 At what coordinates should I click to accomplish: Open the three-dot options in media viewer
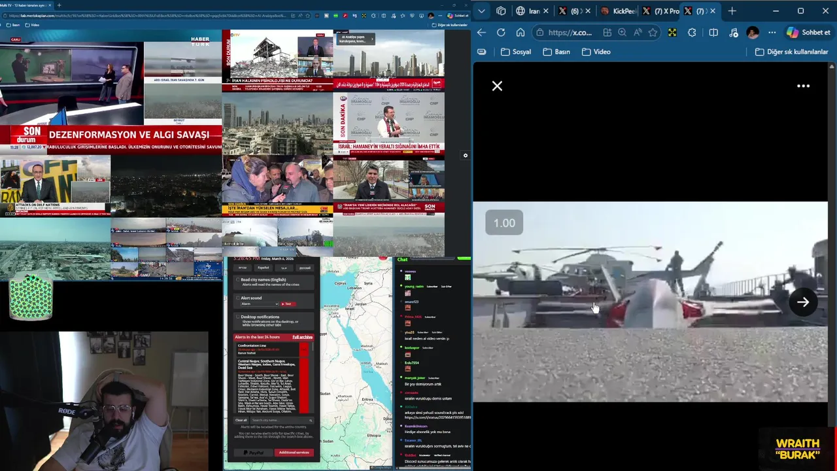[x=803, y=86]
